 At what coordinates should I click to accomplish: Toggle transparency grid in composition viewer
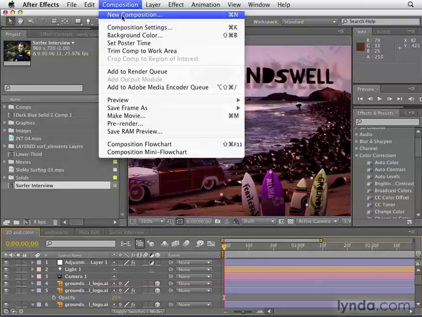(291, 221)
